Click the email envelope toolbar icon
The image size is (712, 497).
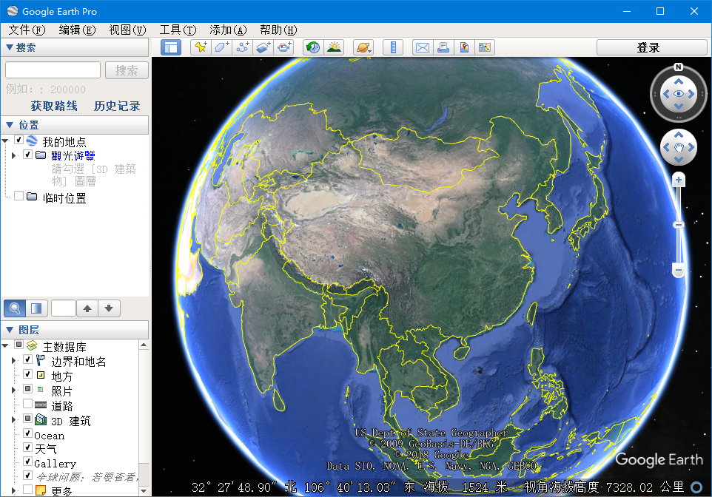(x=423, y=47)
